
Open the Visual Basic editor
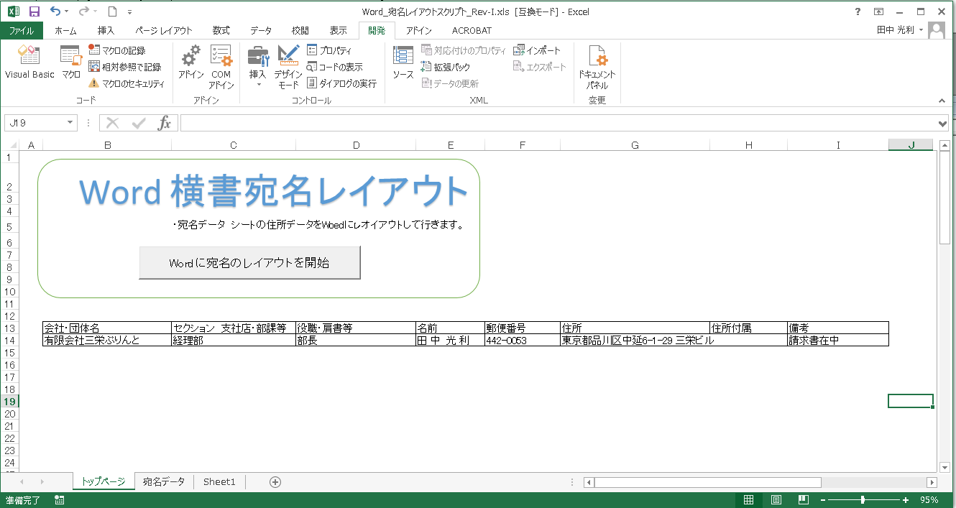[x=29, y=63]
